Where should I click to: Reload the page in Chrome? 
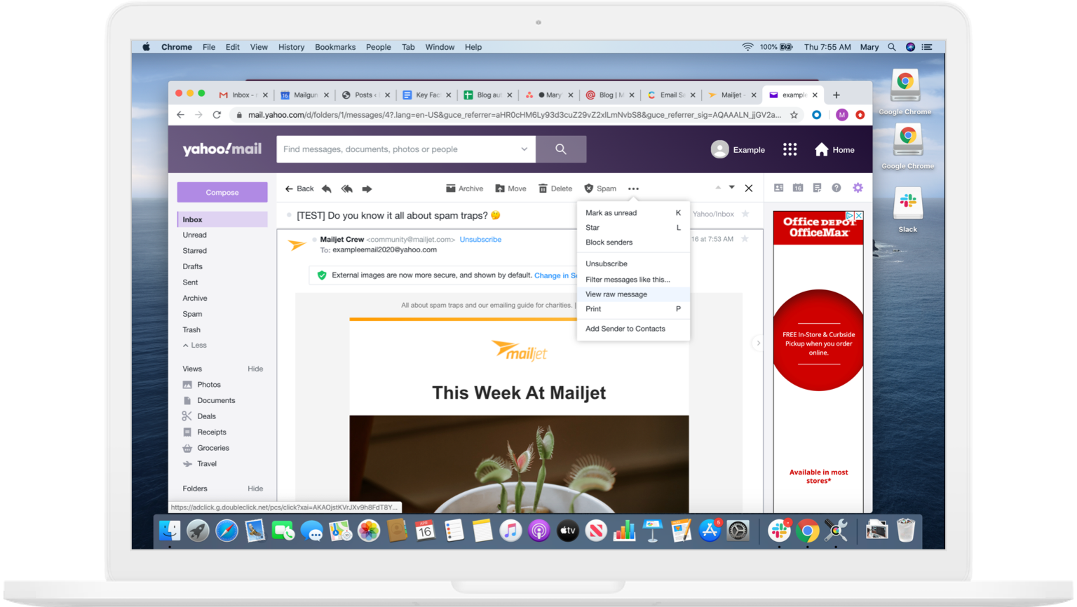[x=217, y=115]
